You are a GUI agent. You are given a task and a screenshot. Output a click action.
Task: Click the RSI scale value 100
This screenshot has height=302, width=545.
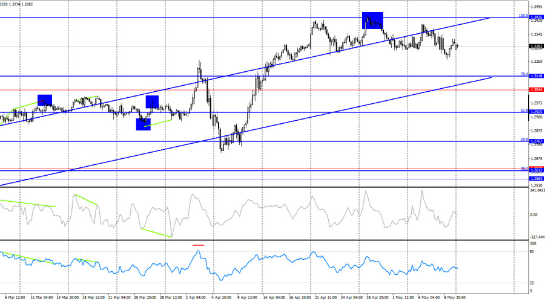(533, 244)
